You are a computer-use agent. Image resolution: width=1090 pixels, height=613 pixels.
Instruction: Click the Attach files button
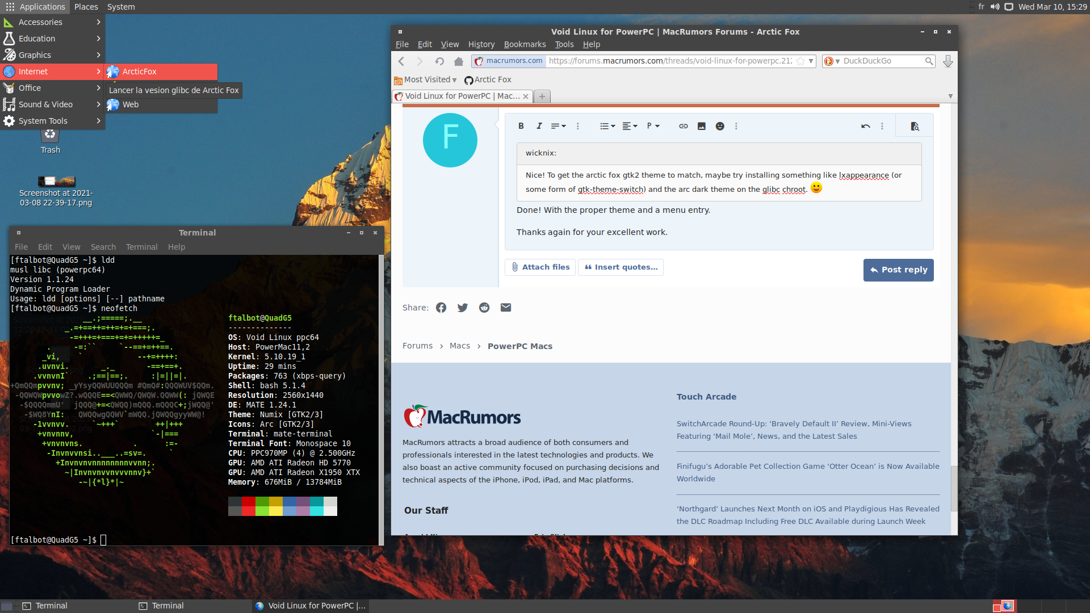(540, 267)
